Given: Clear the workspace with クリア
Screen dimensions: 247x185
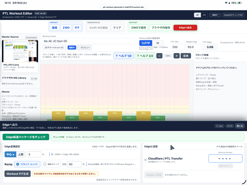Looking at the screenshot, I should coord(117,28).
